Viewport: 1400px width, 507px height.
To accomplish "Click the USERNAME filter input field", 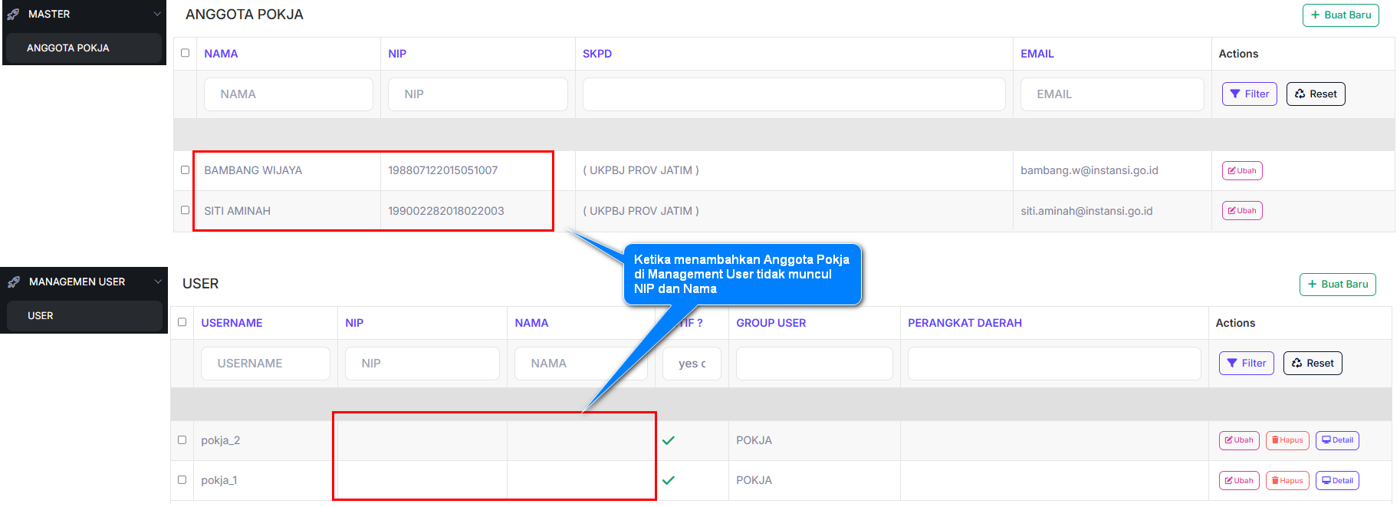I will tap(265, 364).
